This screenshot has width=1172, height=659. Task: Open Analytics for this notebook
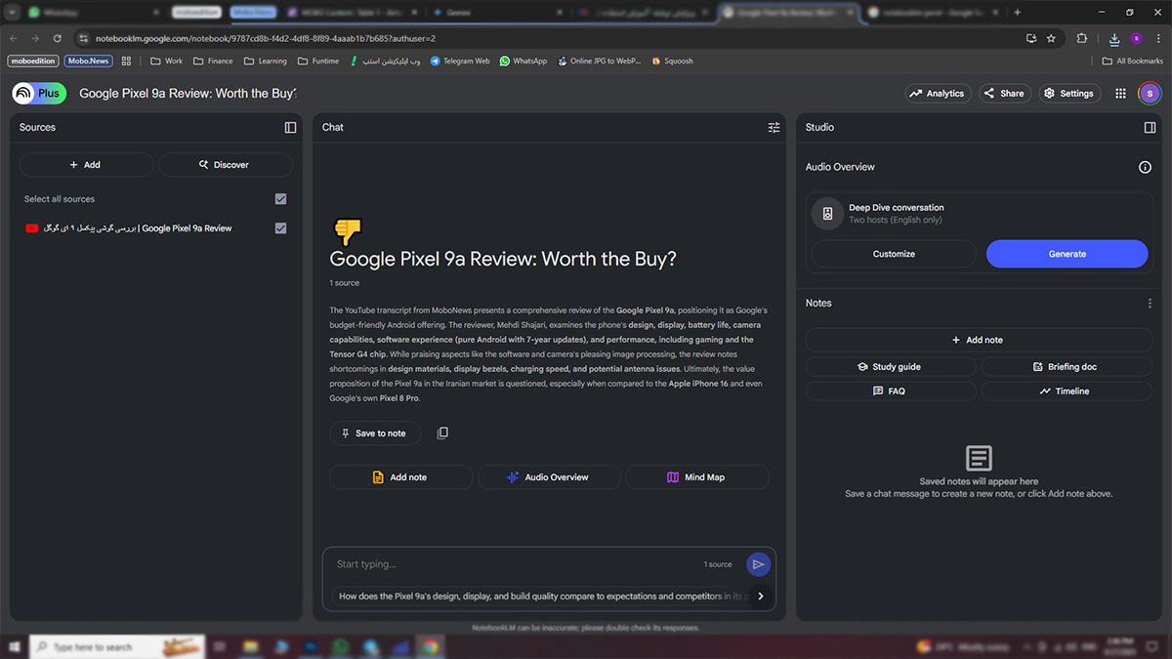coord(937,94)
